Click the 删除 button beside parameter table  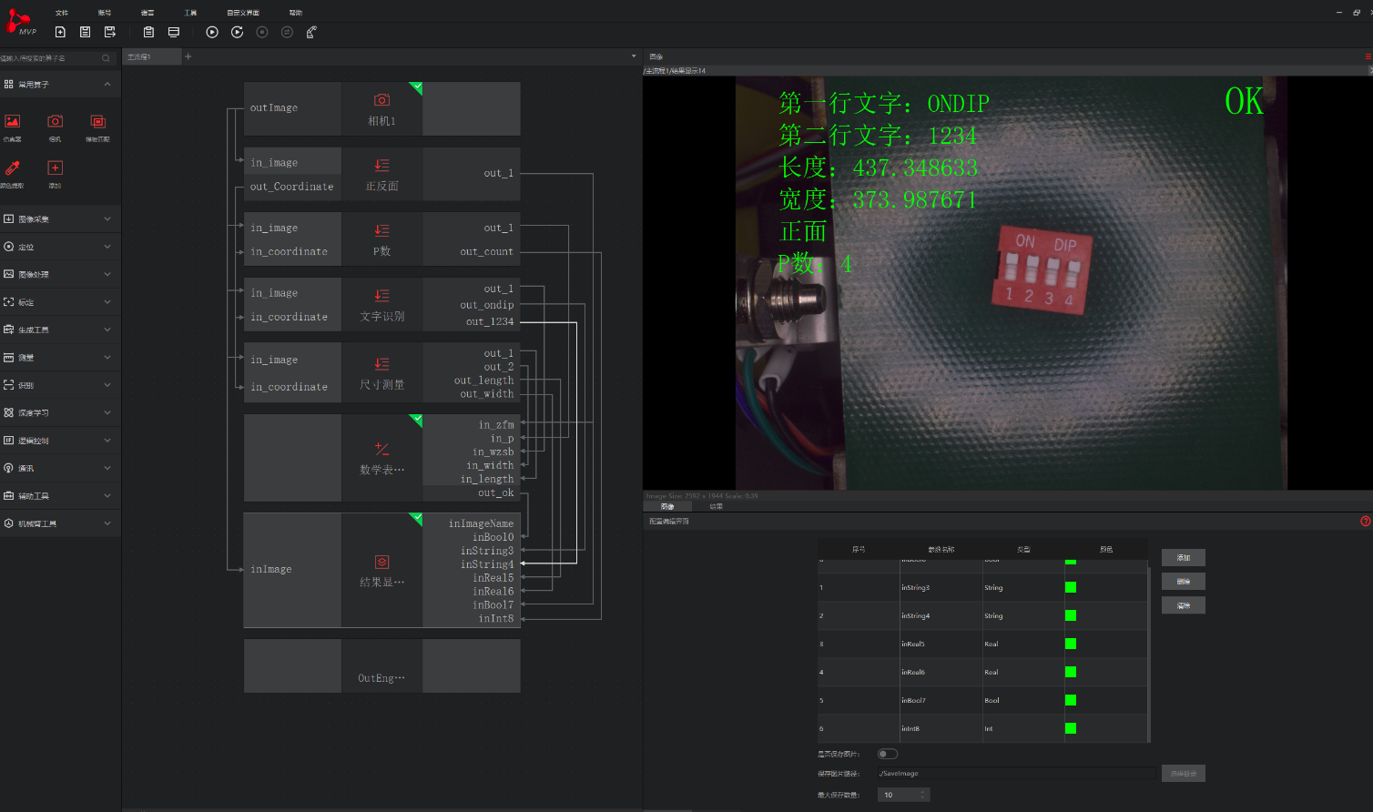click(1183, 581)
